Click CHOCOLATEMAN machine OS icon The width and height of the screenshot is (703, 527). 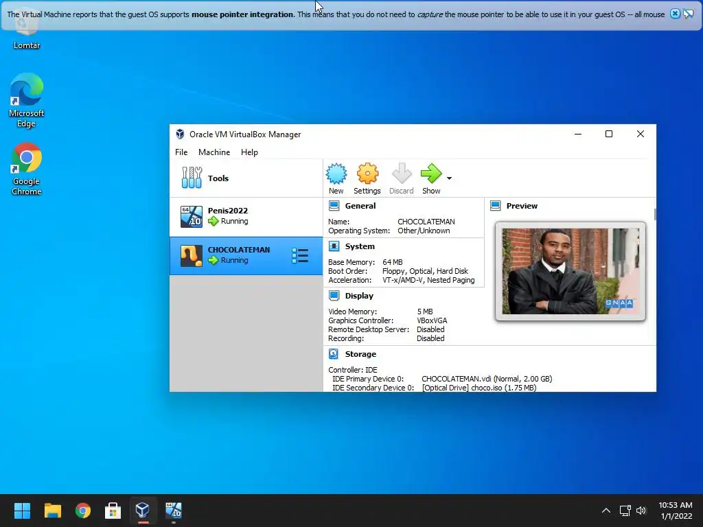click(x=192, y=256)
